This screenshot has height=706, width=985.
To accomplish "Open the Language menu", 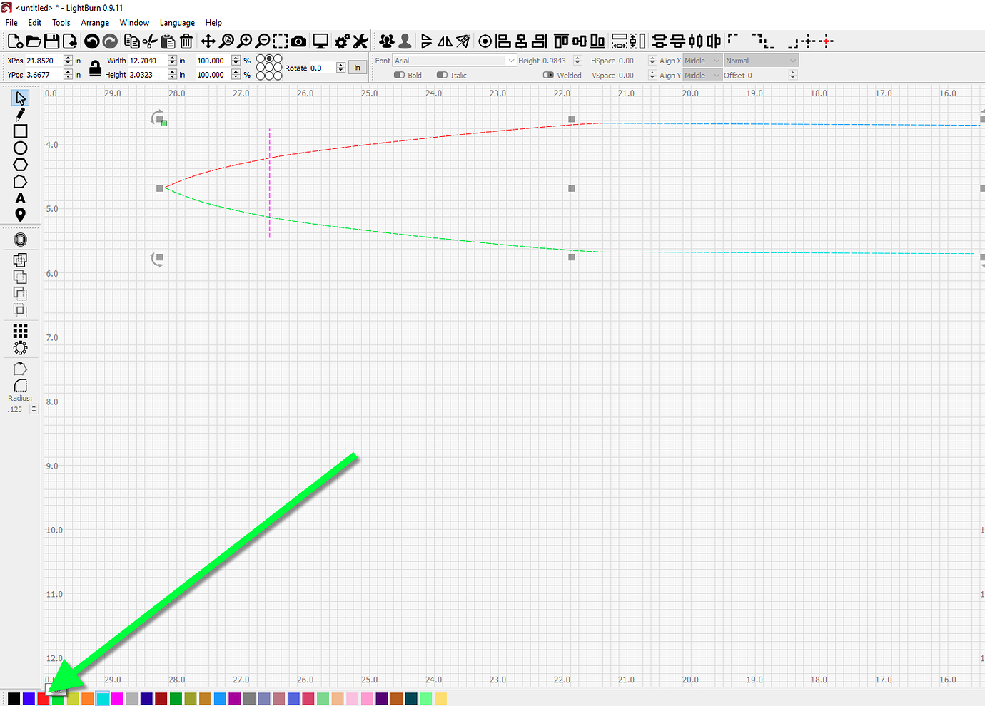I will (x=177, y=22).
